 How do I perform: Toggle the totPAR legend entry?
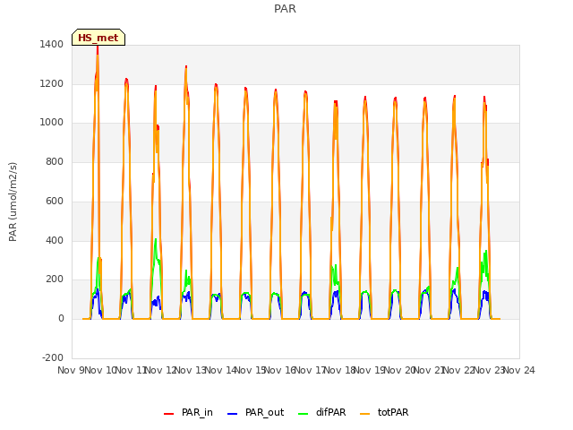tap(384, 412)
